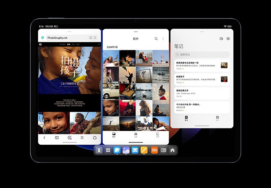
Task: Click the smiling girl photo on webpage bottom-left
Action: pos(54,123)
